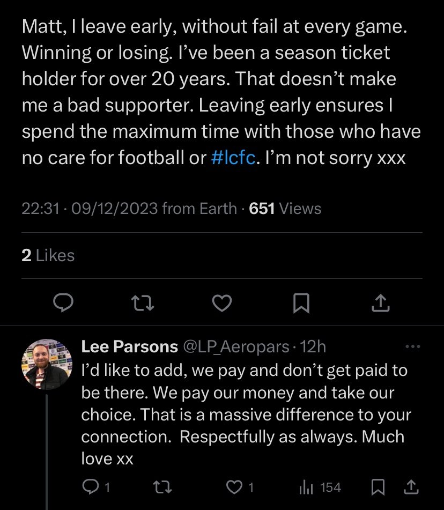Open the @LP_Aeropars handle
This screenshot has width=444, height=510.
tap(236, 347)
